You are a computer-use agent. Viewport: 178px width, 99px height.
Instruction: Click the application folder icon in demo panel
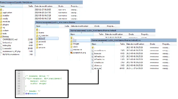coord(1,12)
